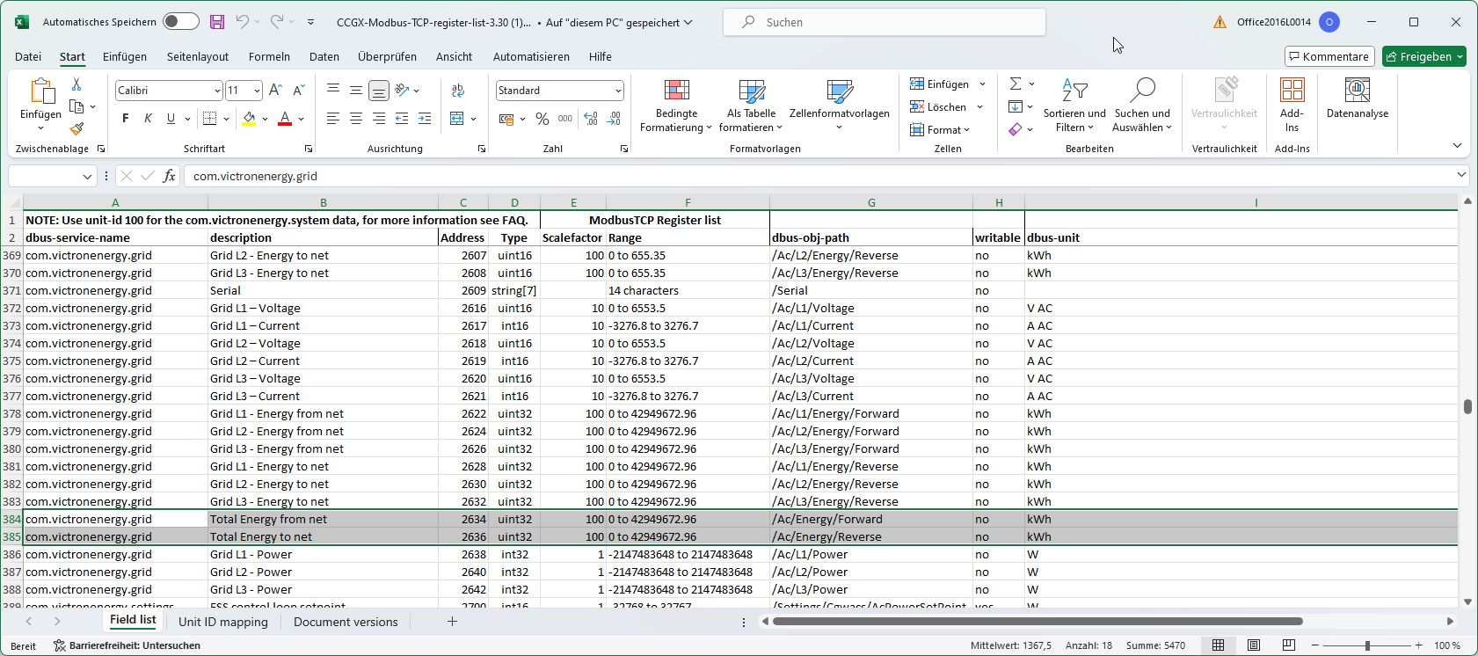Expand the borders dropdown arrow
Image resolution: width=1478 pixels, height=656 pixels.
coord(226,119)
